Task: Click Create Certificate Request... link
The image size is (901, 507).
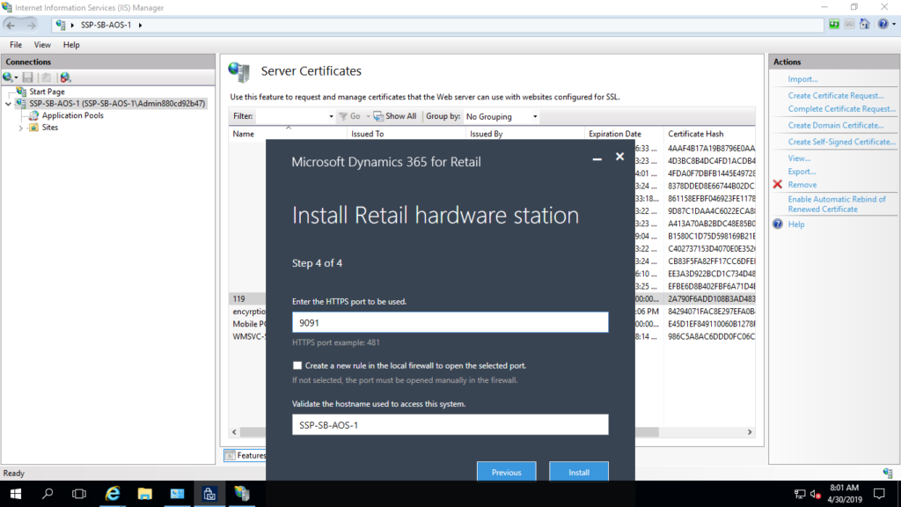Action: point(836,95)
